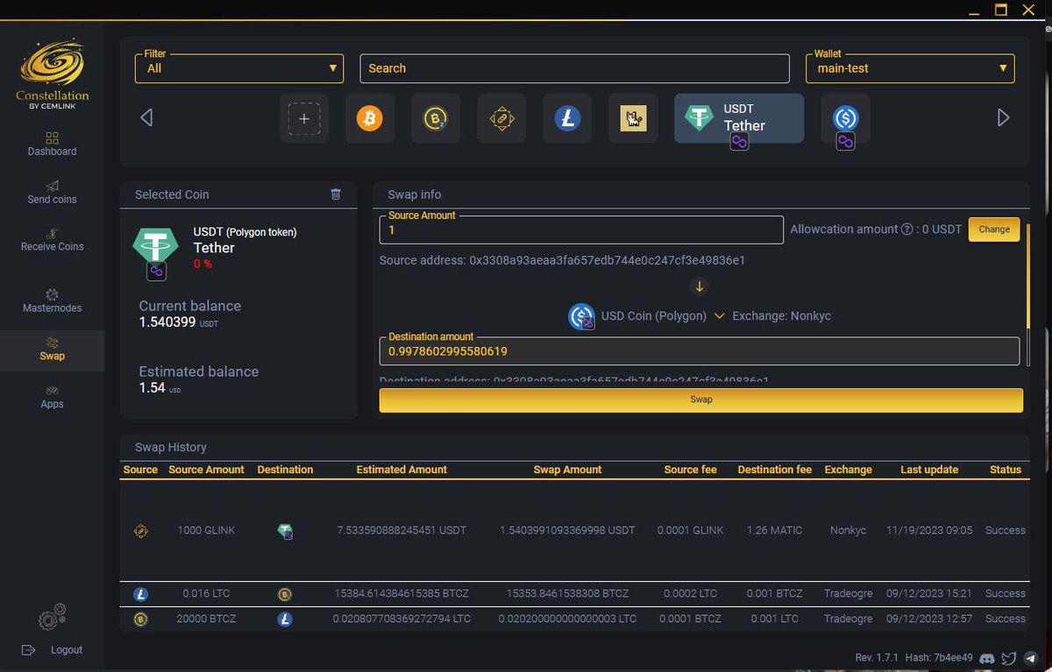Select the USDT Tether coin tile
1052x672 pixels.
tap(739, 118)
